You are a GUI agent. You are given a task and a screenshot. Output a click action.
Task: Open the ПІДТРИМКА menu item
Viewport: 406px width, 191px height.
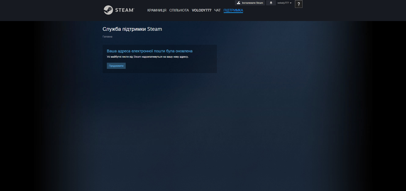[x=233, y=10]
